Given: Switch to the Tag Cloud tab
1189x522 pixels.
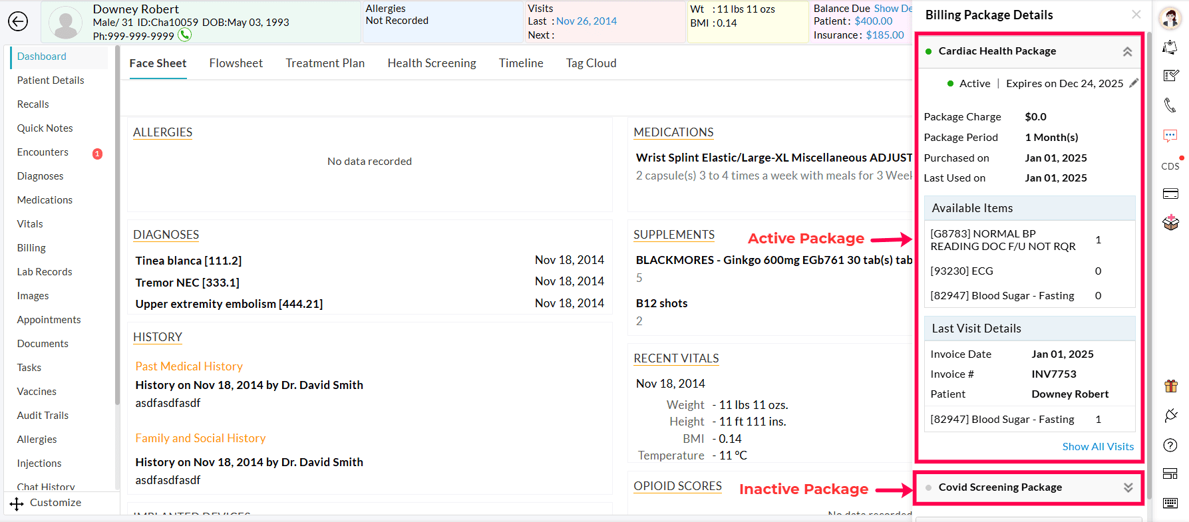Looking at the screenshot, I should 591,63.
